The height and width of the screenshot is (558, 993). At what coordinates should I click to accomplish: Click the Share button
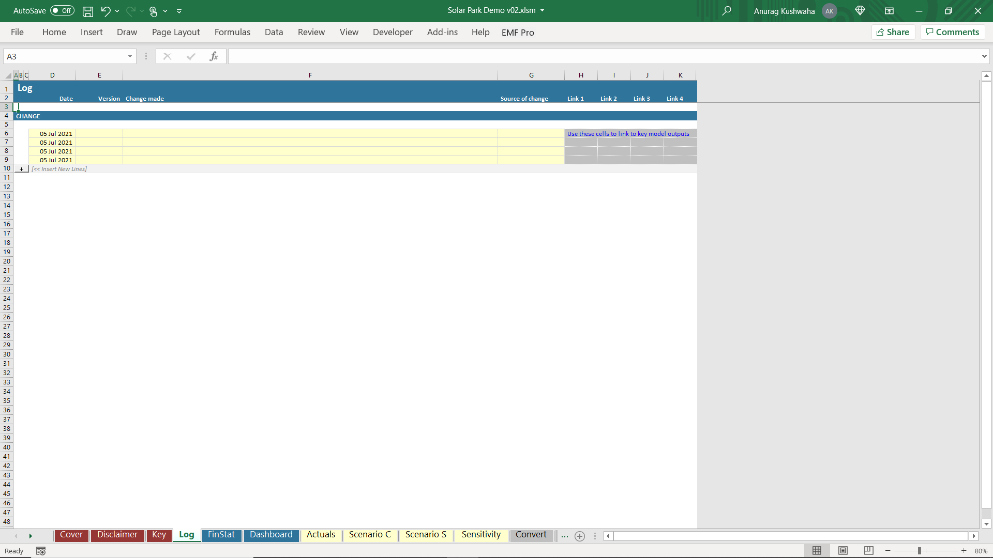pos(893,32)
